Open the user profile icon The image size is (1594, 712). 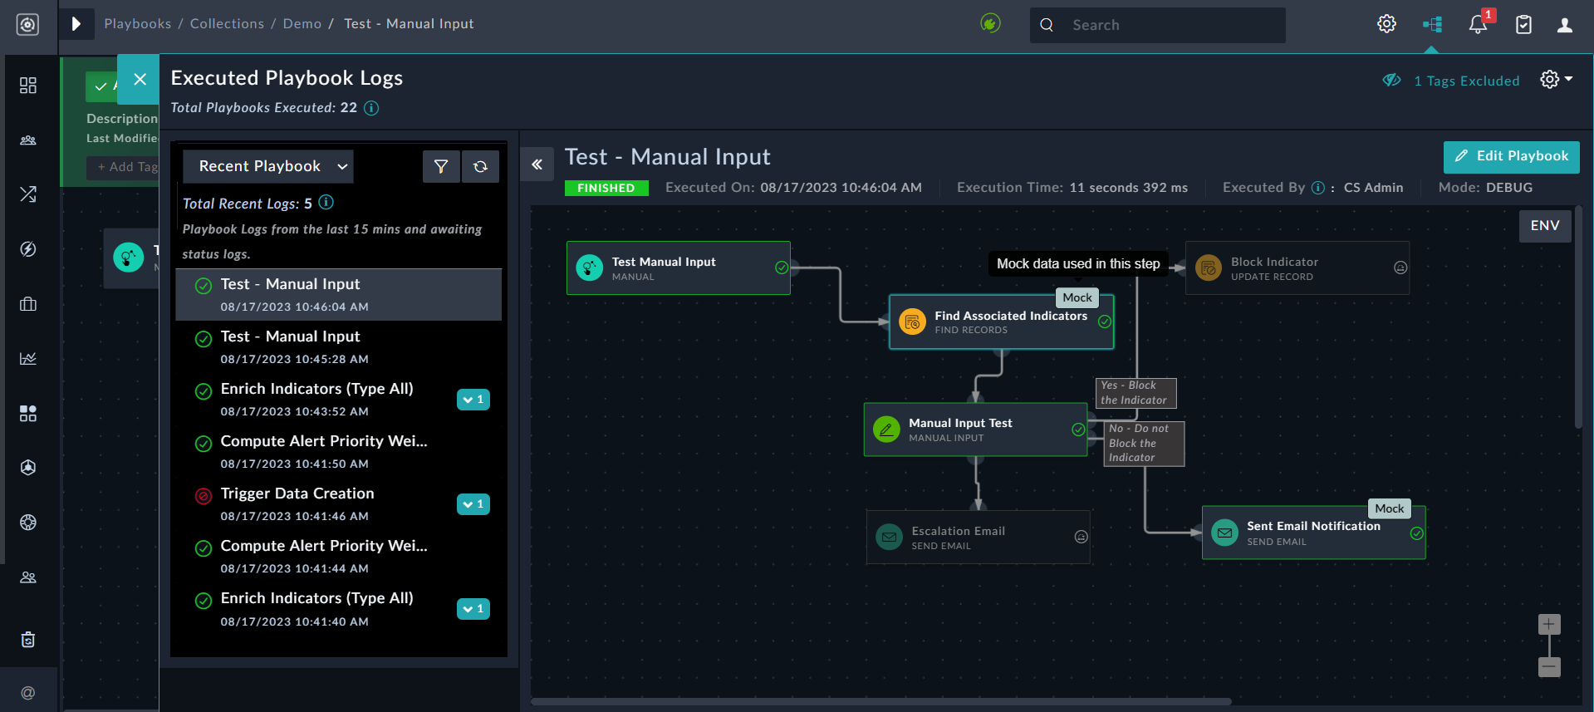coord(1564,25)
